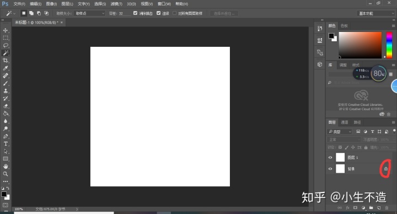The height and width of the screenshot is (214, 397).
Task: Click the Add Layer Mask icon
Action: tap(355, 208)
